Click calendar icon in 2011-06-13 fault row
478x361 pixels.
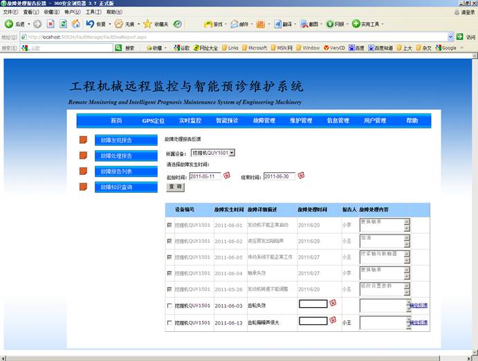click(333, 321)
